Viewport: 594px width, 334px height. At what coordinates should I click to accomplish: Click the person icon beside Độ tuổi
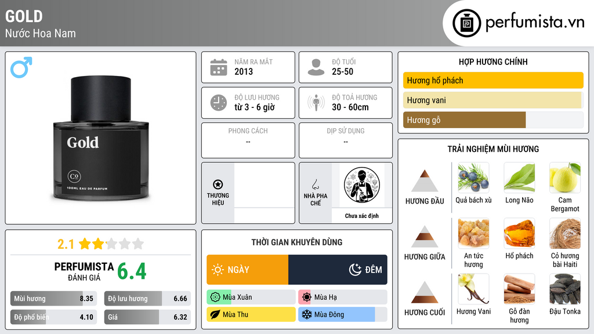coord(316,67)
